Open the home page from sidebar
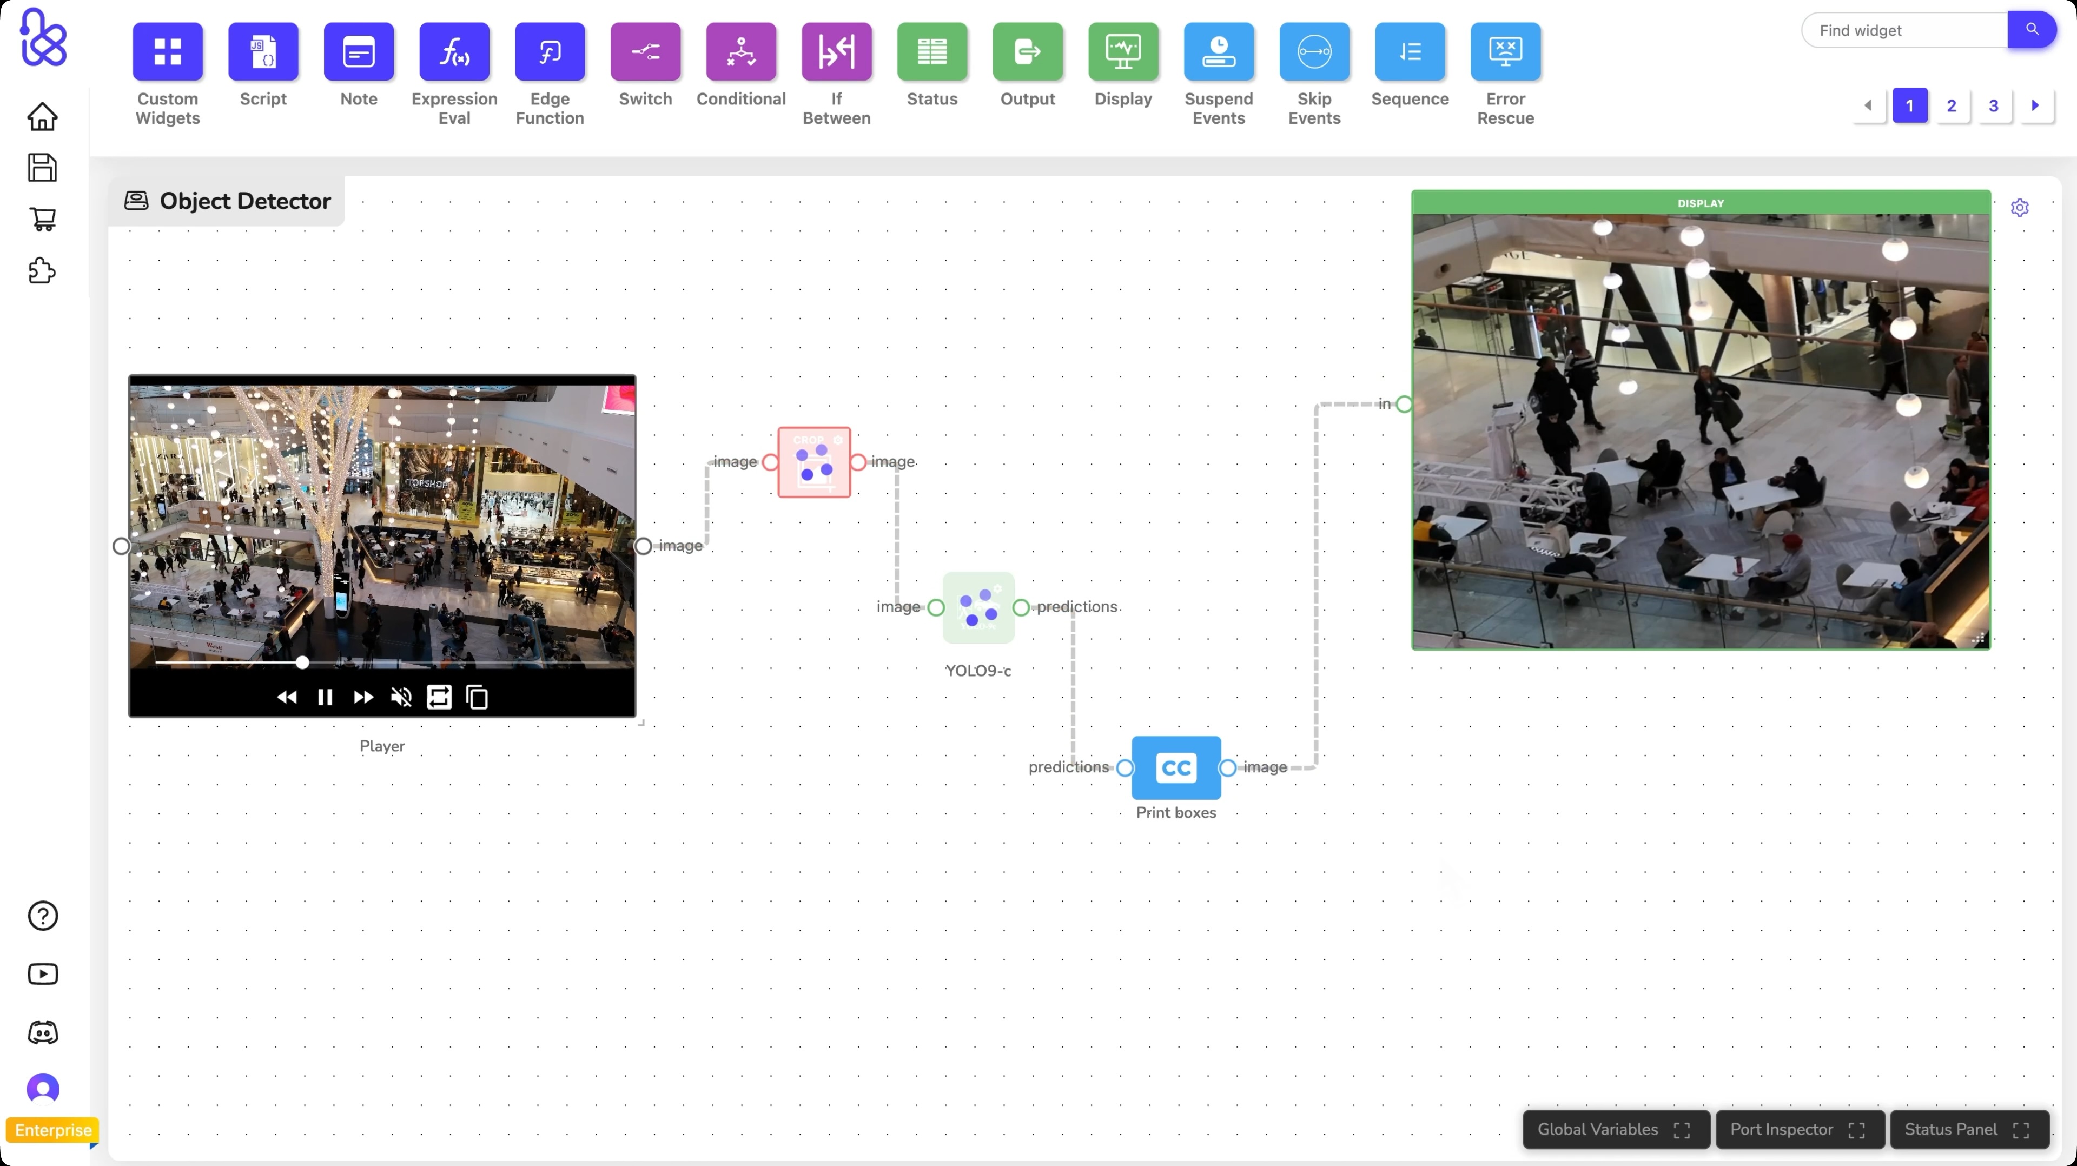 pos(43,117)
